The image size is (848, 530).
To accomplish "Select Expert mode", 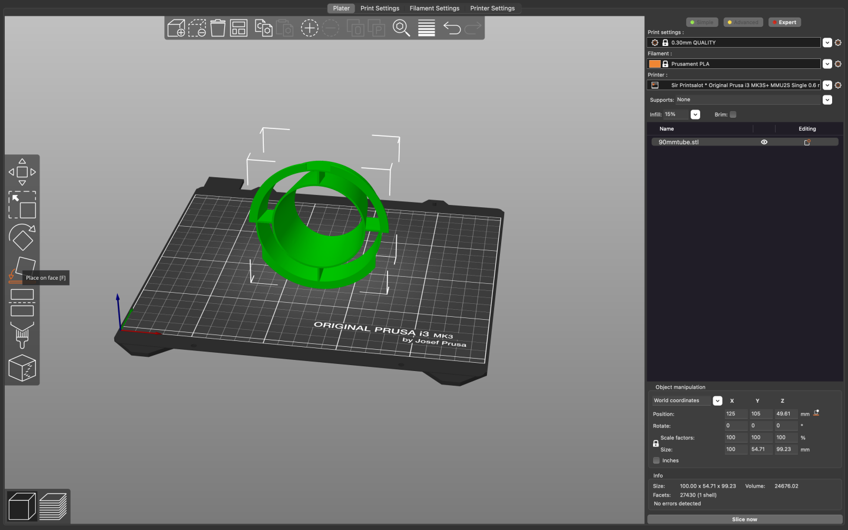I will pos(784,22).
